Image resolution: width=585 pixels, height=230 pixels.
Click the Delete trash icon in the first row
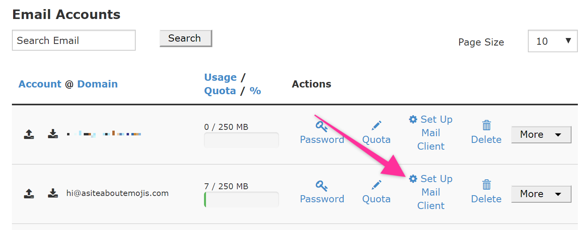point(486,126)
